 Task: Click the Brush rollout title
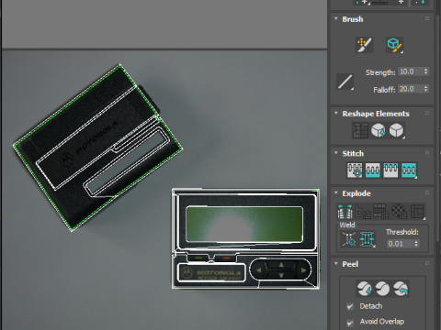(x=353, y=19)
